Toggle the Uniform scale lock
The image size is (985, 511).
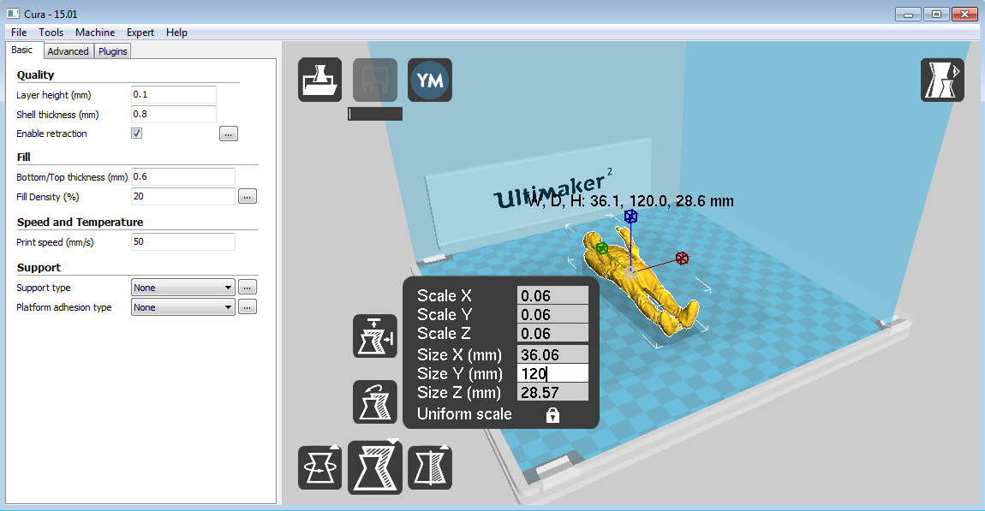(552, 415)
